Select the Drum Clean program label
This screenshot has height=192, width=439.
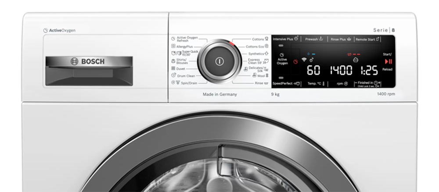[186, 76]
